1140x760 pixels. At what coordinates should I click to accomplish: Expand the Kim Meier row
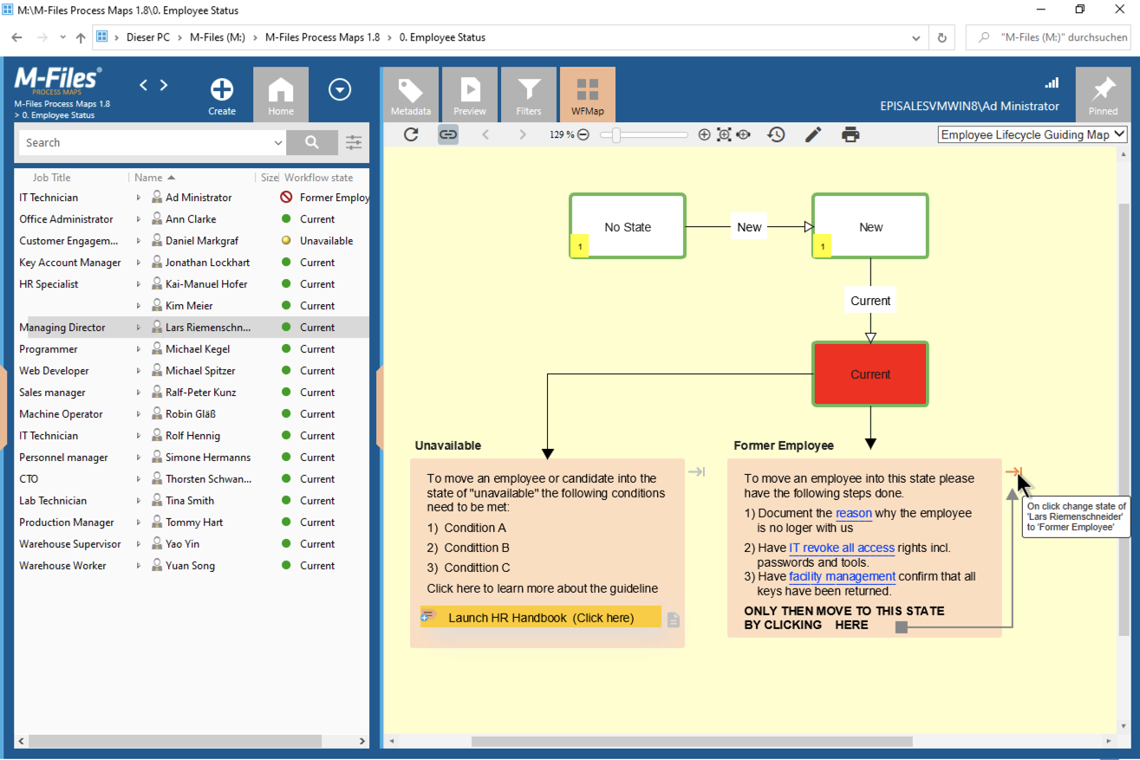click(x=139, y=306)
